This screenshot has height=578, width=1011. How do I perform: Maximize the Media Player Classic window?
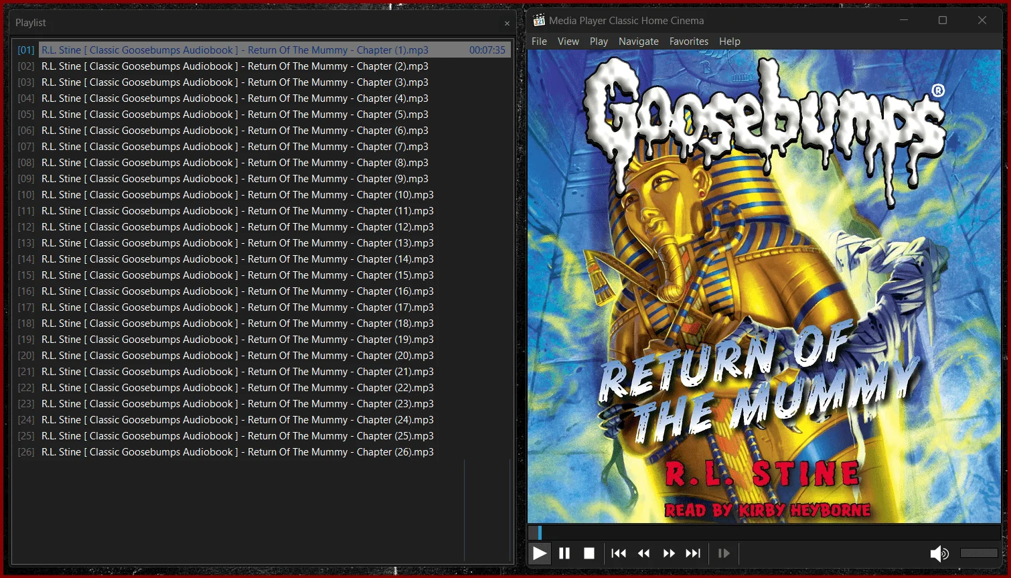[x=943, y=20]
